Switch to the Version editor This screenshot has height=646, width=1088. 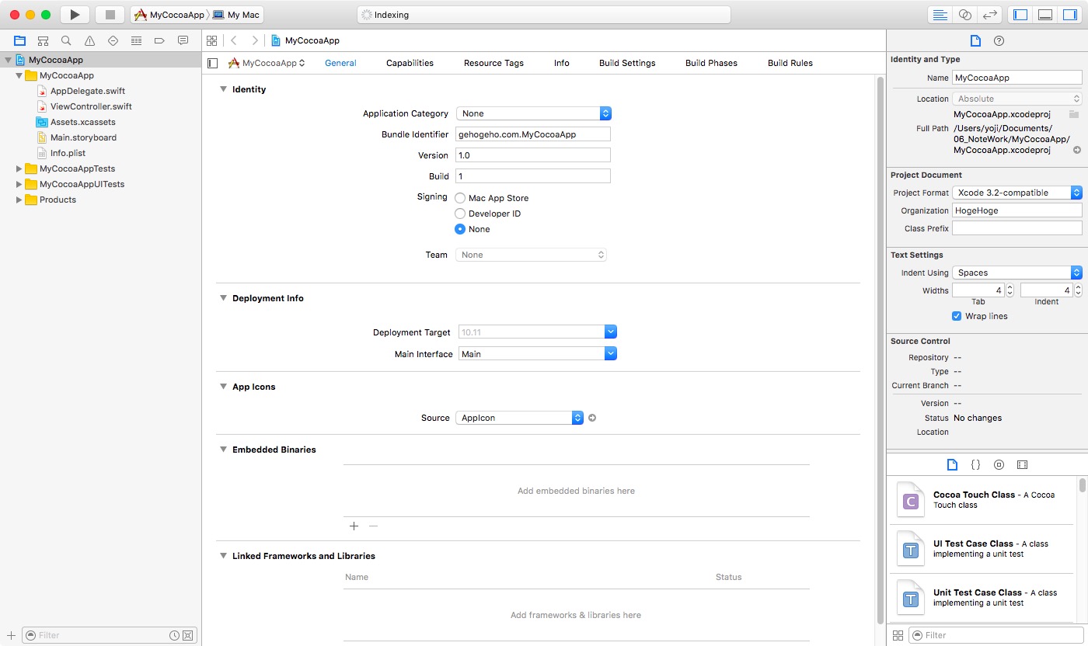[x=989, y=15]
